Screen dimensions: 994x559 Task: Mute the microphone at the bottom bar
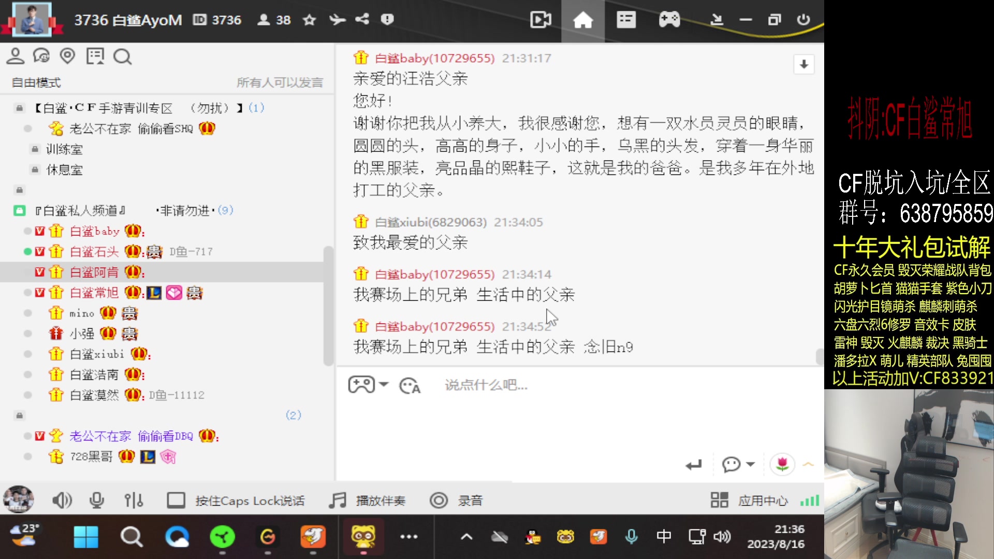(x=97, y=500)
